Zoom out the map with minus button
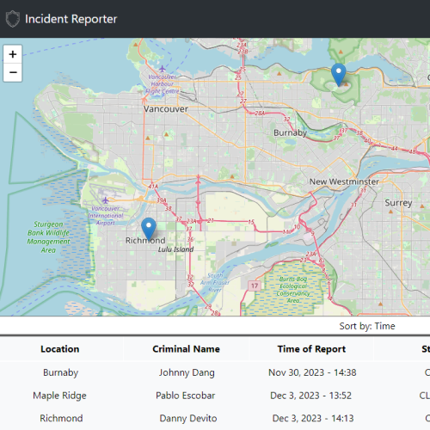This screenshot has height=430, width=430. [13, 72]
